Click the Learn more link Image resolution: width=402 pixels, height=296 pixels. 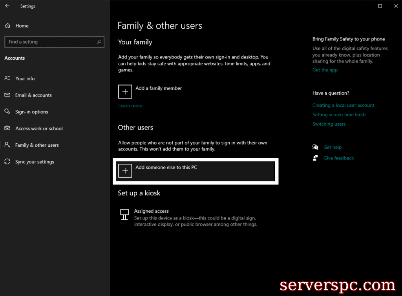130,106
